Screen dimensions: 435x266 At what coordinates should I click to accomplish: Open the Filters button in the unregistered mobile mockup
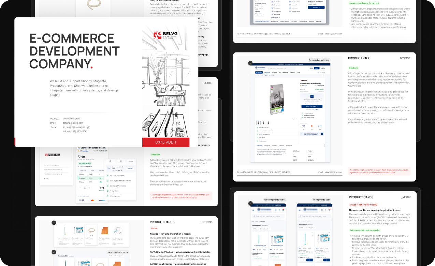pos(255,229)
